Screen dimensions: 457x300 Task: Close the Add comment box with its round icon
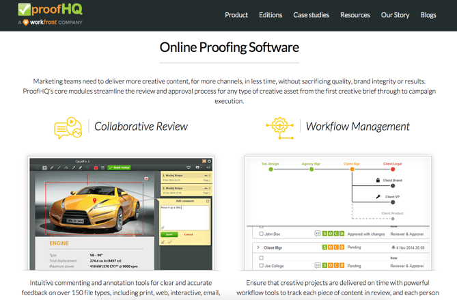pos(208,201)
